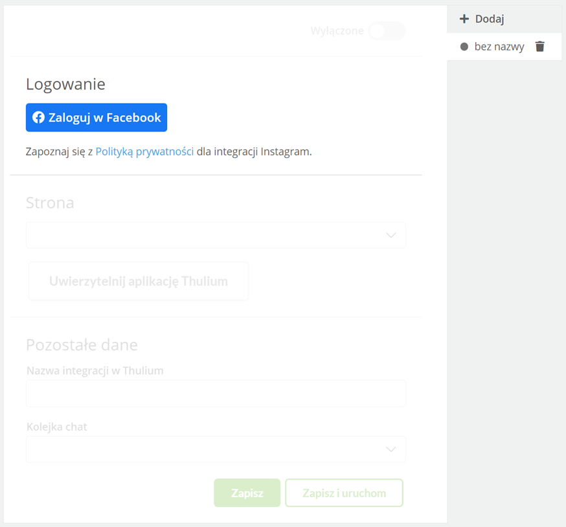Log in with Zaloguj w Facebook button

(96, 118)
